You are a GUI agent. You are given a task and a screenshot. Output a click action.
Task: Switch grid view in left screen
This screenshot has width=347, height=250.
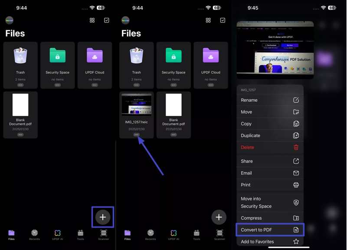click(92, 20)
